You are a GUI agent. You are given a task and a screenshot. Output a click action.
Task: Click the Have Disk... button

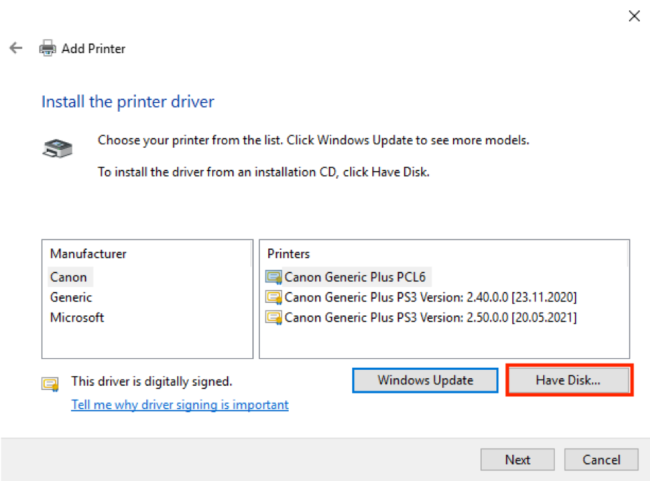569,380
